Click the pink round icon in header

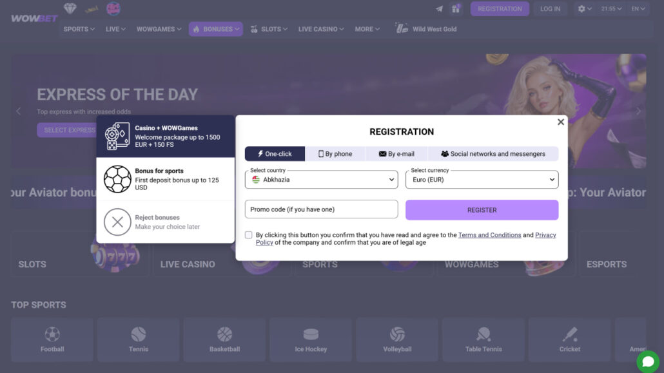[x=113, y=8]
